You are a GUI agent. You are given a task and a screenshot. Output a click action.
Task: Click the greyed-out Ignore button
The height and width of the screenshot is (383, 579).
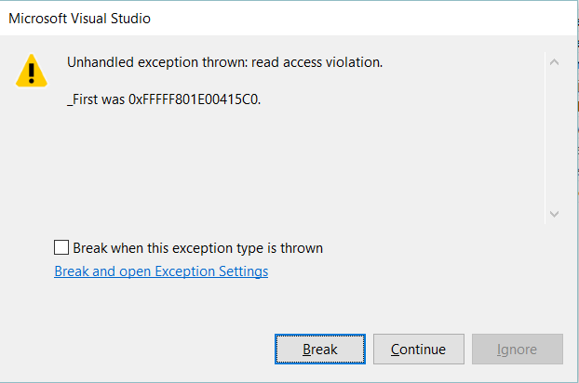pyautogui.click(x=517, y=350)
